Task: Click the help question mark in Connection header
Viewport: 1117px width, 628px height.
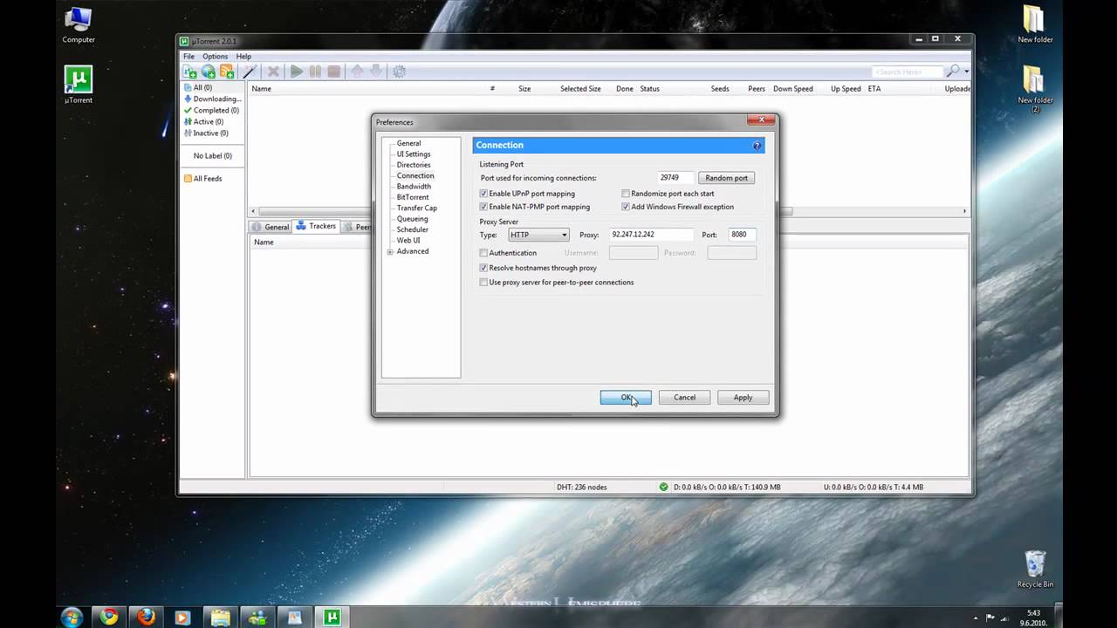Action: click(x=757, y=146)
